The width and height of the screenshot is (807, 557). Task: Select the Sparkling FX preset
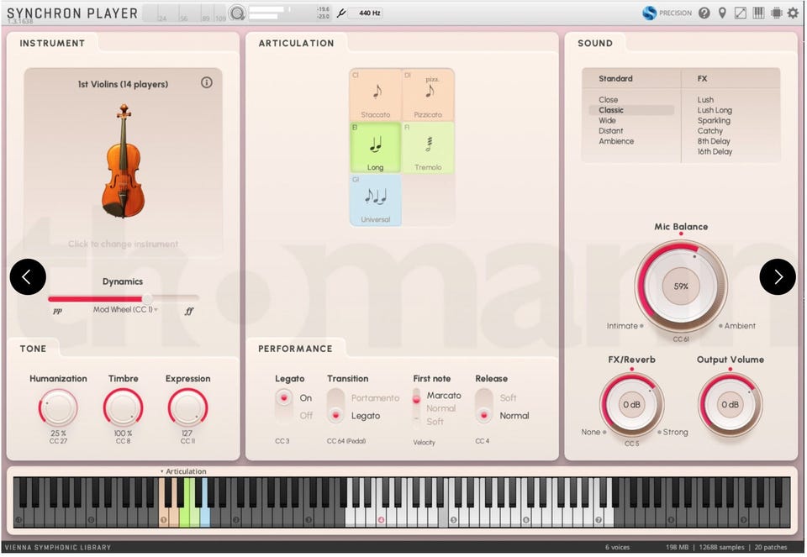(714, 120)
